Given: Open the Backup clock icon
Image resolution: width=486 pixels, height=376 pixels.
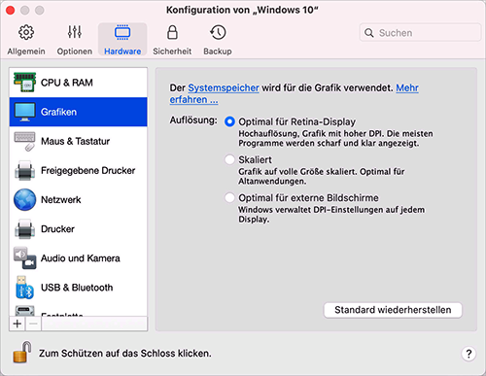Looking at the screenshot, I should 218,32.
